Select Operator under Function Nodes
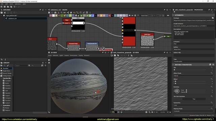 pos(8,93)
